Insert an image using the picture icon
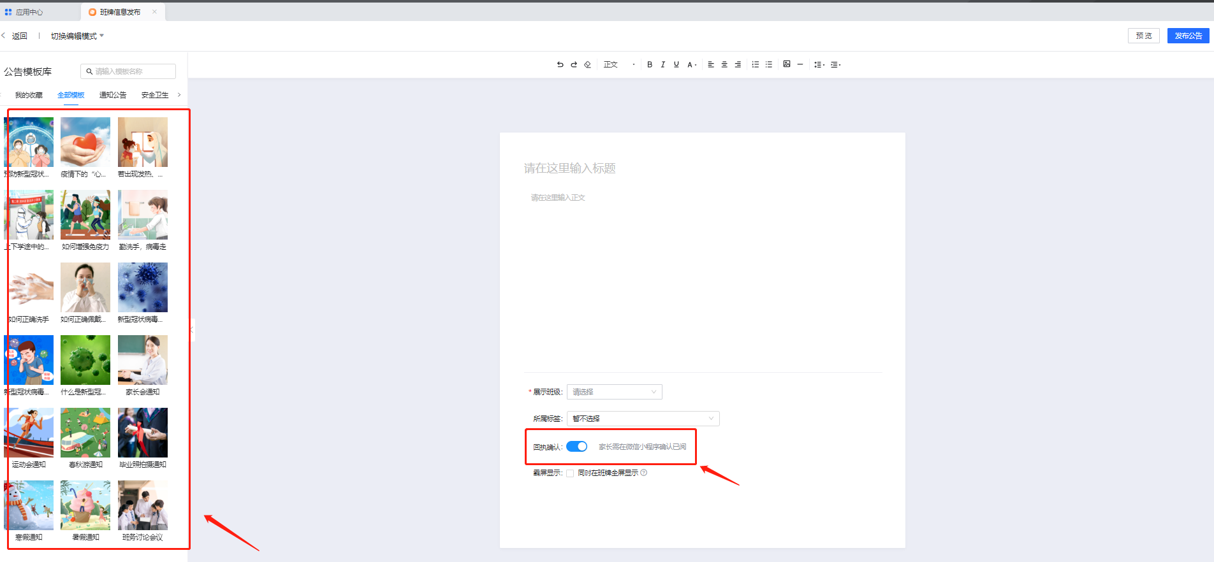 787,64
